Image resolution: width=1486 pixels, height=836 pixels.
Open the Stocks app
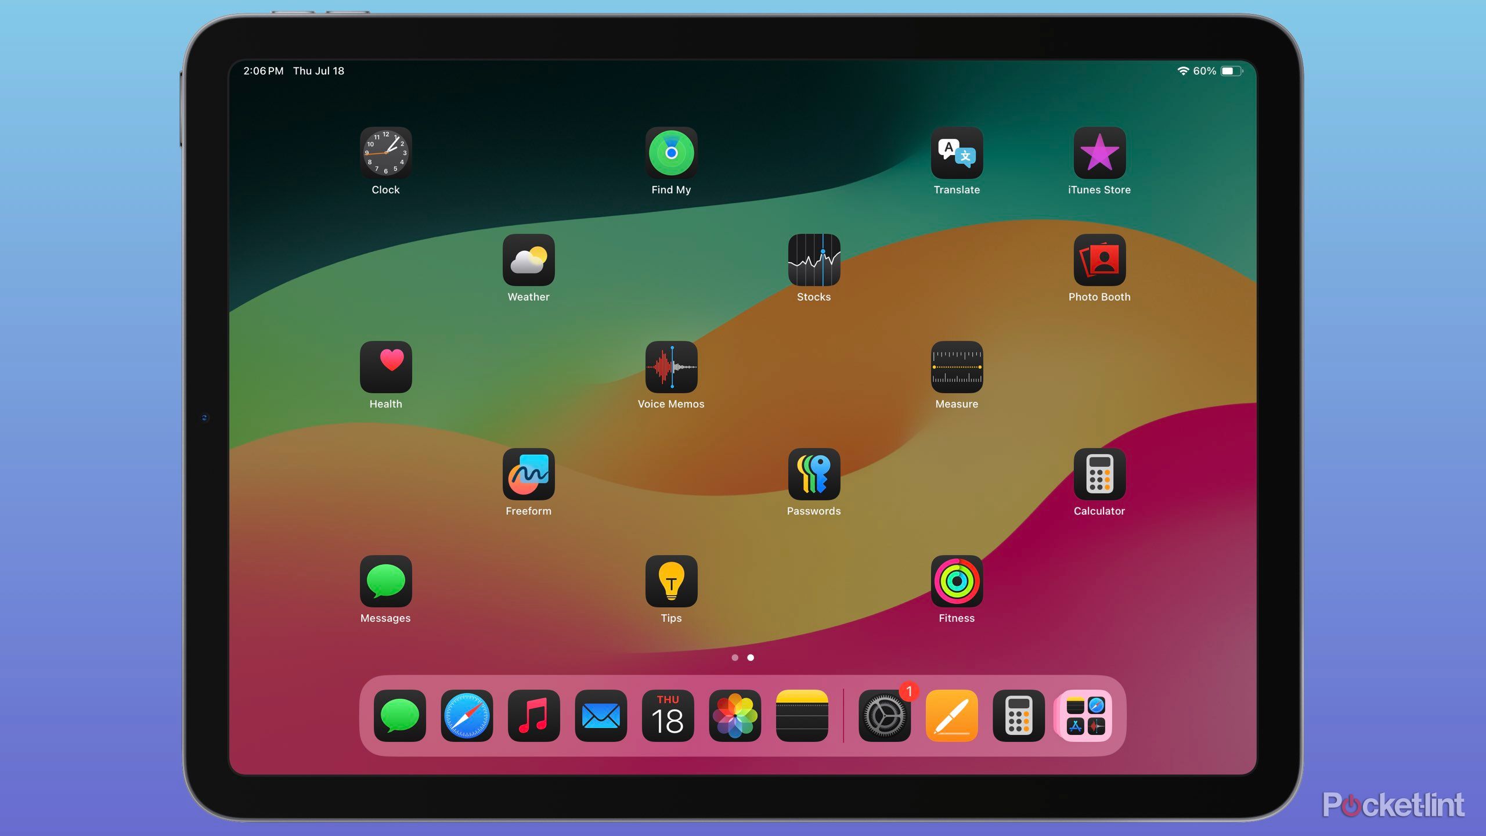click(814, 260)
